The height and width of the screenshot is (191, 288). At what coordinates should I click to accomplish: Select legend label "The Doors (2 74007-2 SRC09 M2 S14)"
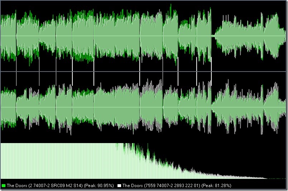[45, 186]
